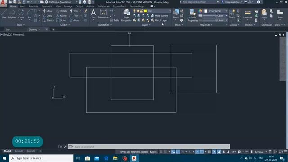This screenshot has width=288, height=162.
Task: Click the Move tool
Action: [x=48, y=11]
